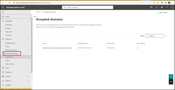
Task: Follow the Domains page link
Action: point(89,25)
